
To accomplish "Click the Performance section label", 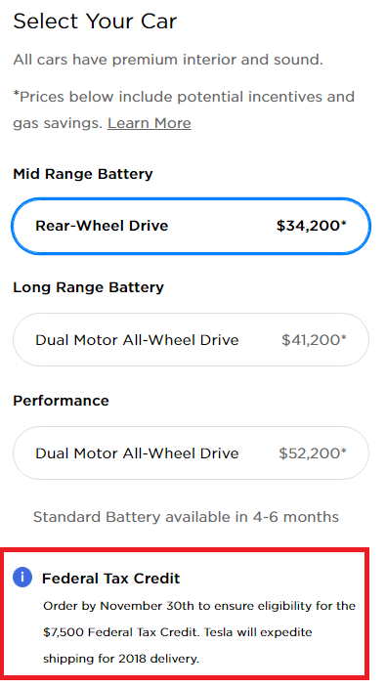I will click(x=61, y=401).
